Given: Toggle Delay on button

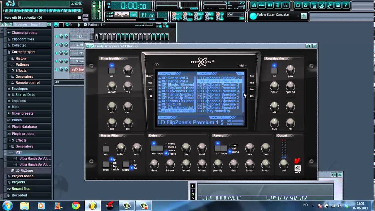Looking at the screenshot, I should [154, 148].
